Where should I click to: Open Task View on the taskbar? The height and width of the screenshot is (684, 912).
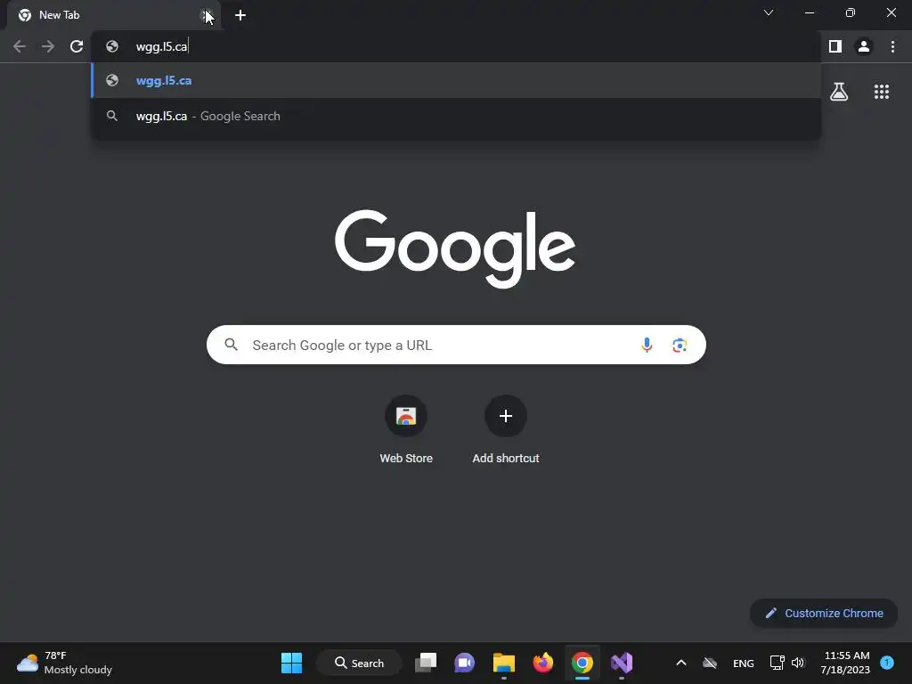(425, 663)
